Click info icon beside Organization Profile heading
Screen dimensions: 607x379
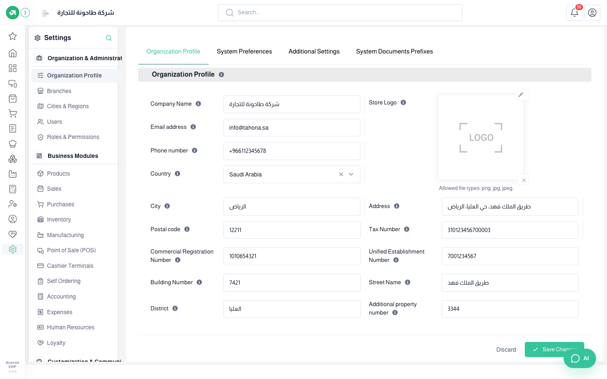tap(221, 75)
